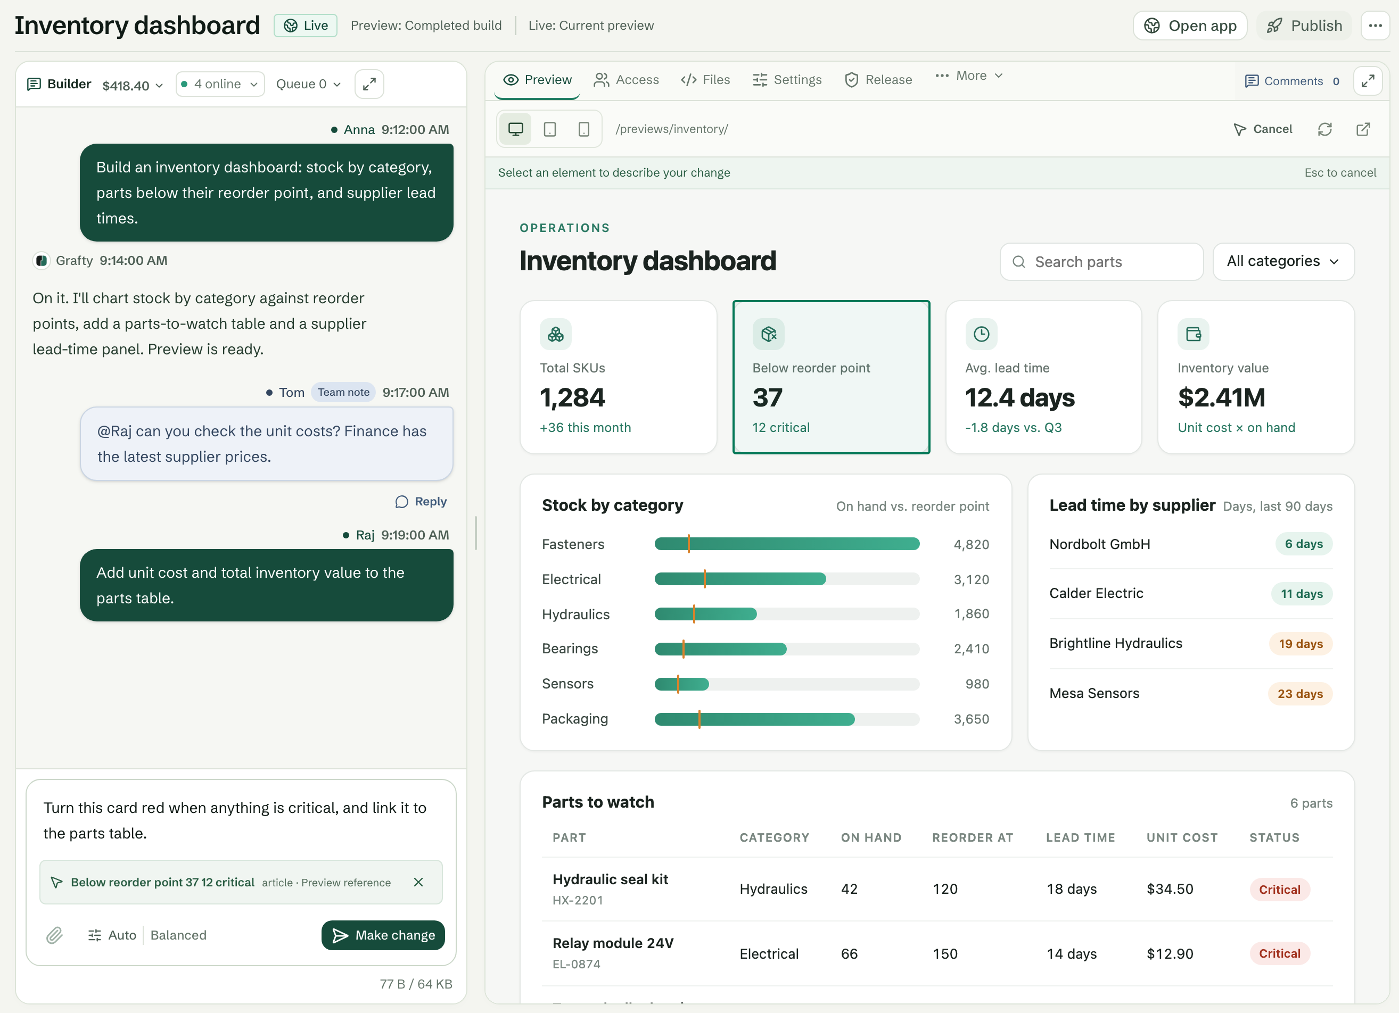Click the Below reorder point box icon

click(x=769, y=334)
